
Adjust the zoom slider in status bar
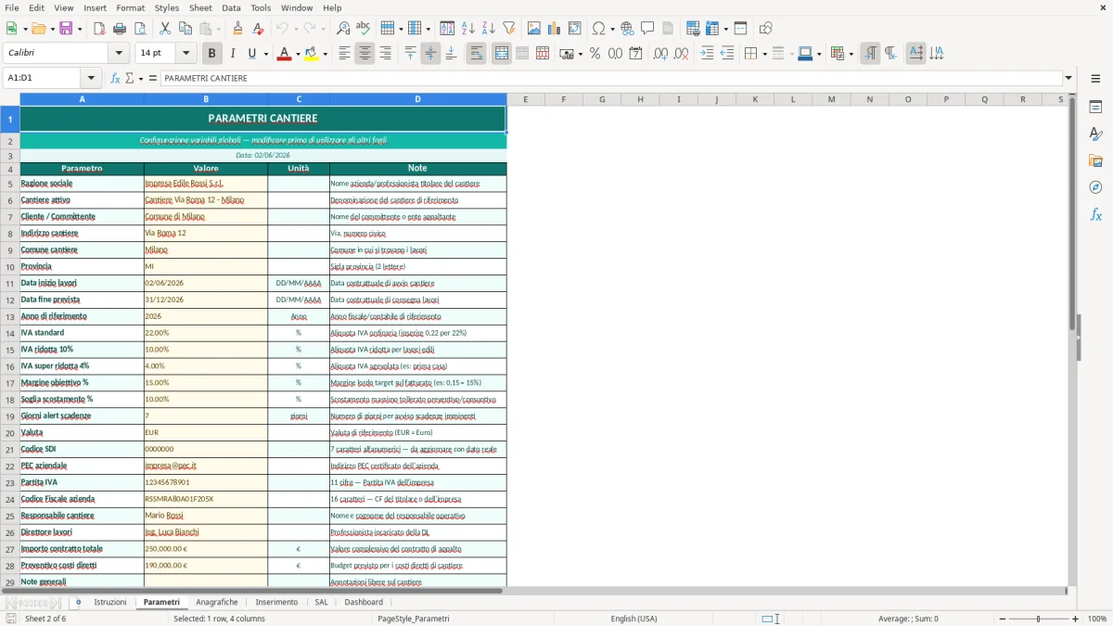(x=1038, y=619)
